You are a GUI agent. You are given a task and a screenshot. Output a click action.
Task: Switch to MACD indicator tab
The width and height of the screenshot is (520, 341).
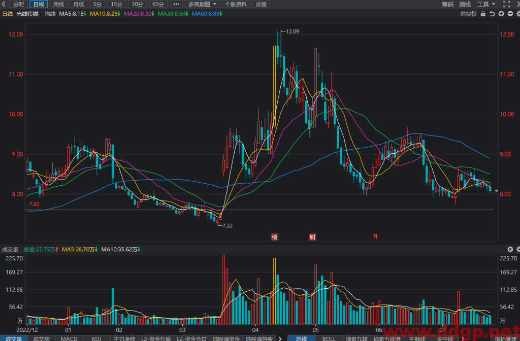point(69,338)
